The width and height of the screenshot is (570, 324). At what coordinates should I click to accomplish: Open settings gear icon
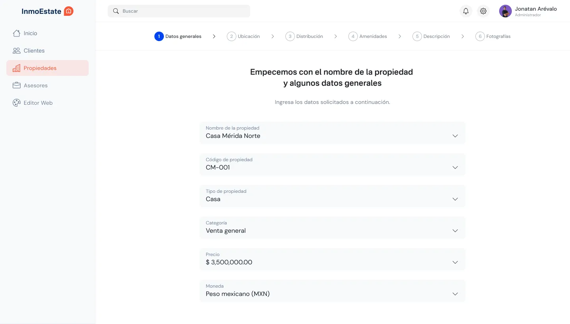(x=483, y=11)
